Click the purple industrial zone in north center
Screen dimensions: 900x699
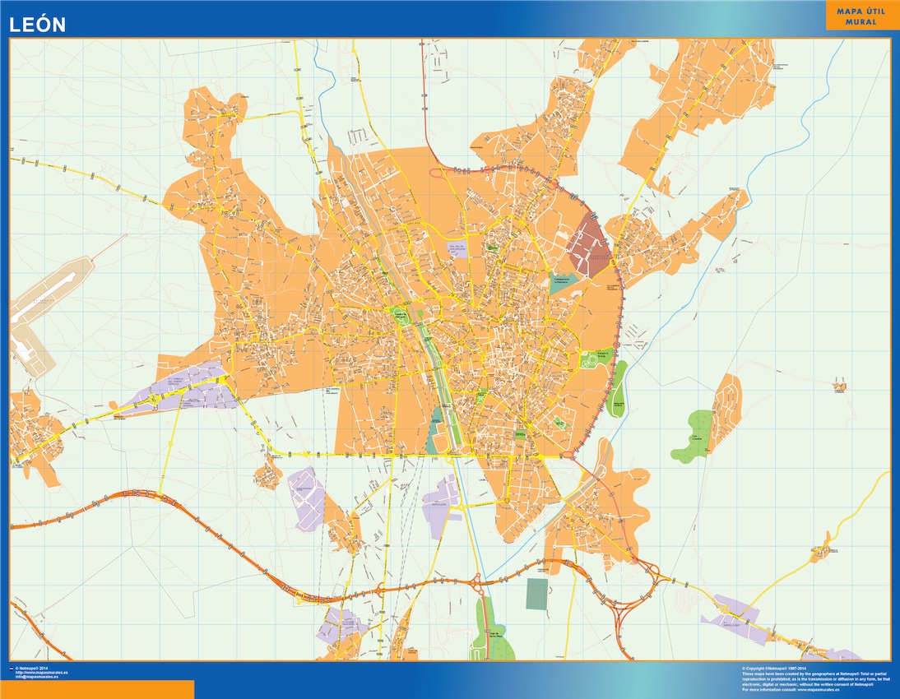(x=457, y=249)
